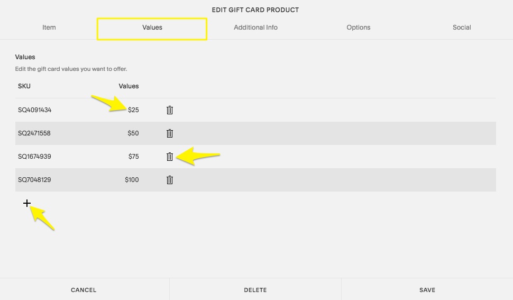Delete the $25 gift card value
The height and width of the screenshot is (300, 513).
pos(170,110)
